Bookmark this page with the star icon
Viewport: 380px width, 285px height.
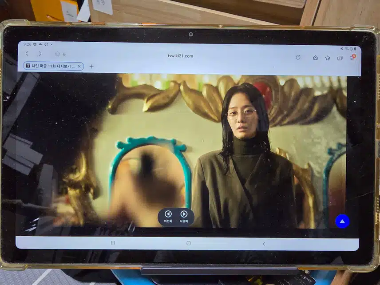(57, 54)
